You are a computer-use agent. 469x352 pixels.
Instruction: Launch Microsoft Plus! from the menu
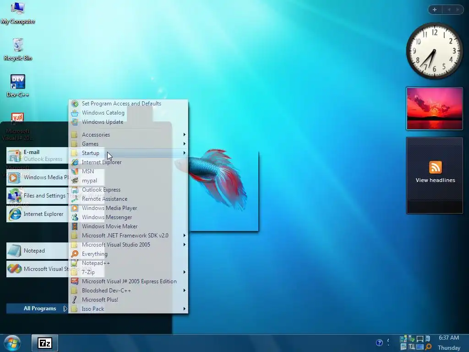[128, 300]
